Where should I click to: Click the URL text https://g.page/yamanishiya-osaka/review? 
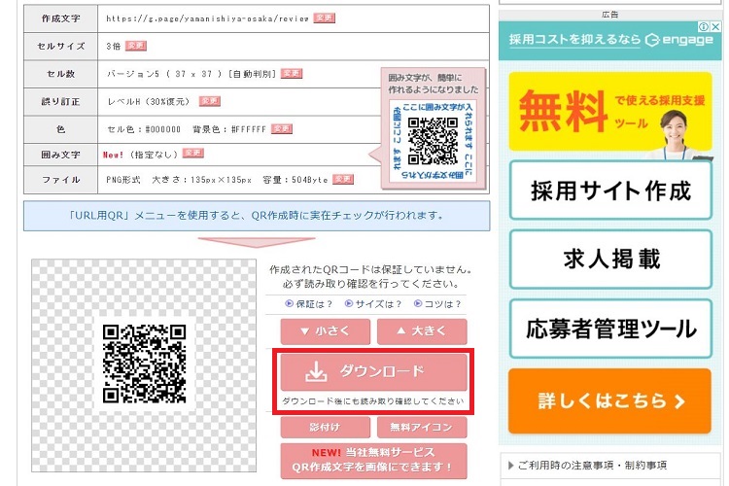207,18
